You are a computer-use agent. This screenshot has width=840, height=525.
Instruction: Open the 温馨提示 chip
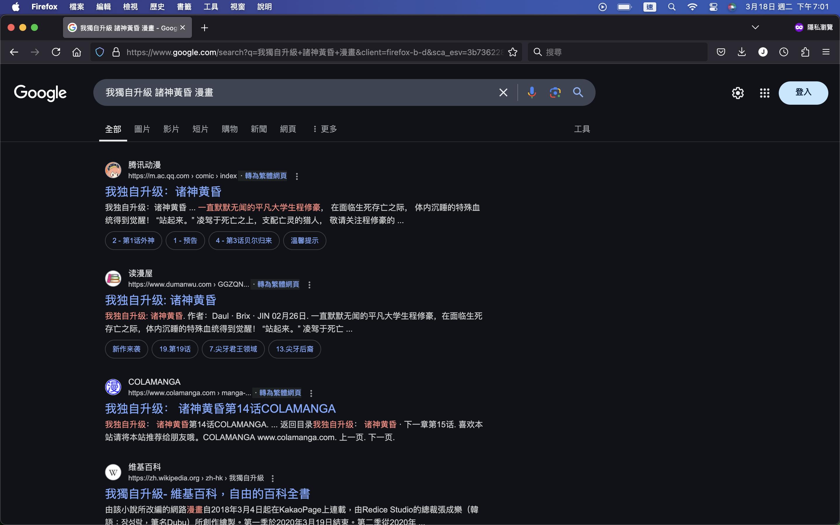304,241
